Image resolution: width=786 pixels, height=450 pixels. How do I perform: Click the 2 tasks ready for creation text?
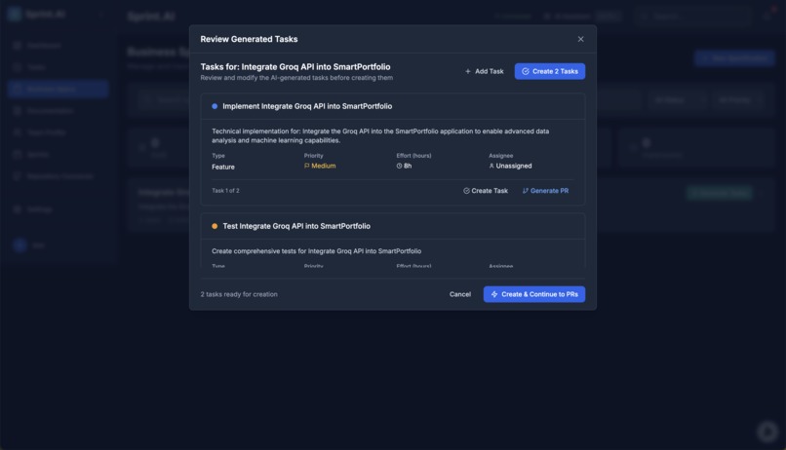(239, 294)
